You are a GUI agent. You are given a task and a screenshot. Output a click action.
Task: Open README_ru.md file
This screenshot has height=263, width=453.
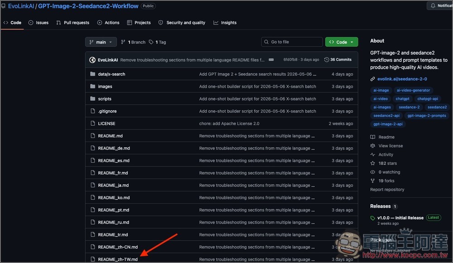pos(114,223)
